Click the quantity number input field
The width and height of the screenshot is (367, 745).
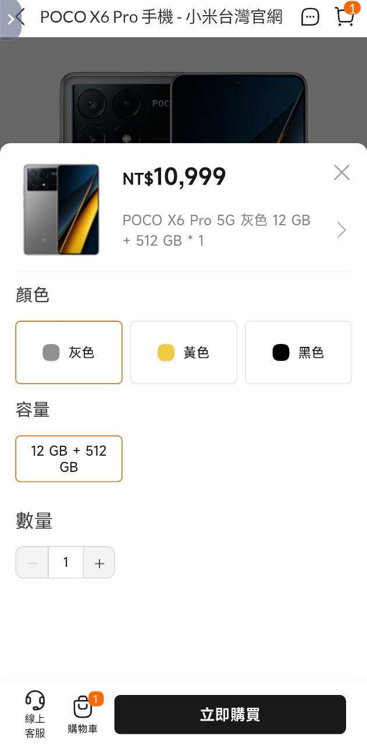click(x=66, y=562)
